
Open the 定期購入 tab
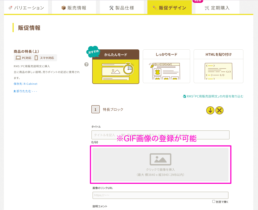coord(217,8)
